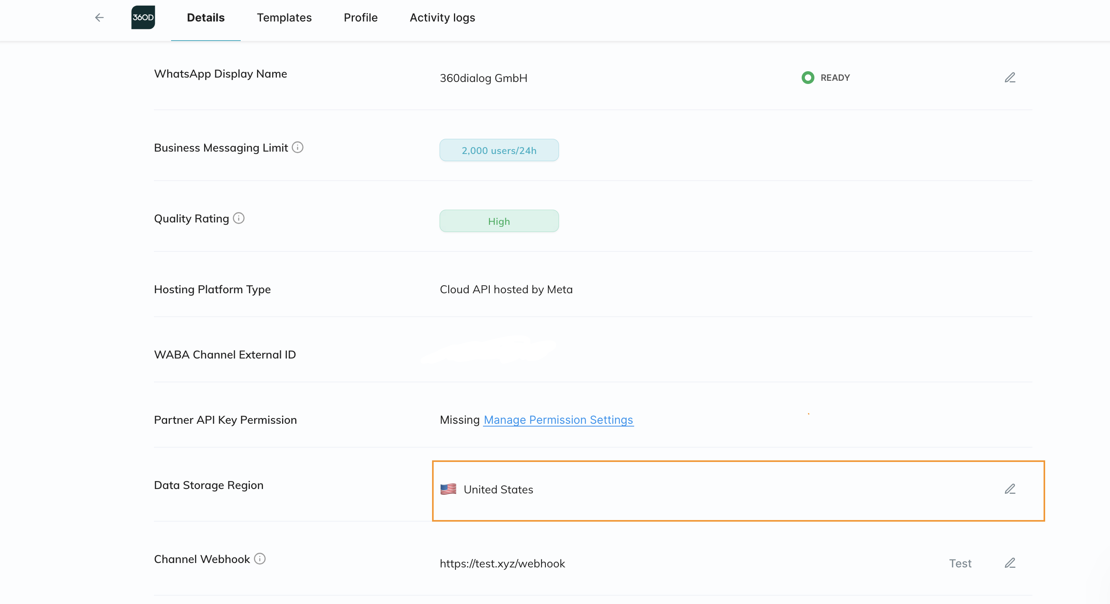Edit Data Storage Region pencil icon

pyautogui.click(x=1010, y=489)
